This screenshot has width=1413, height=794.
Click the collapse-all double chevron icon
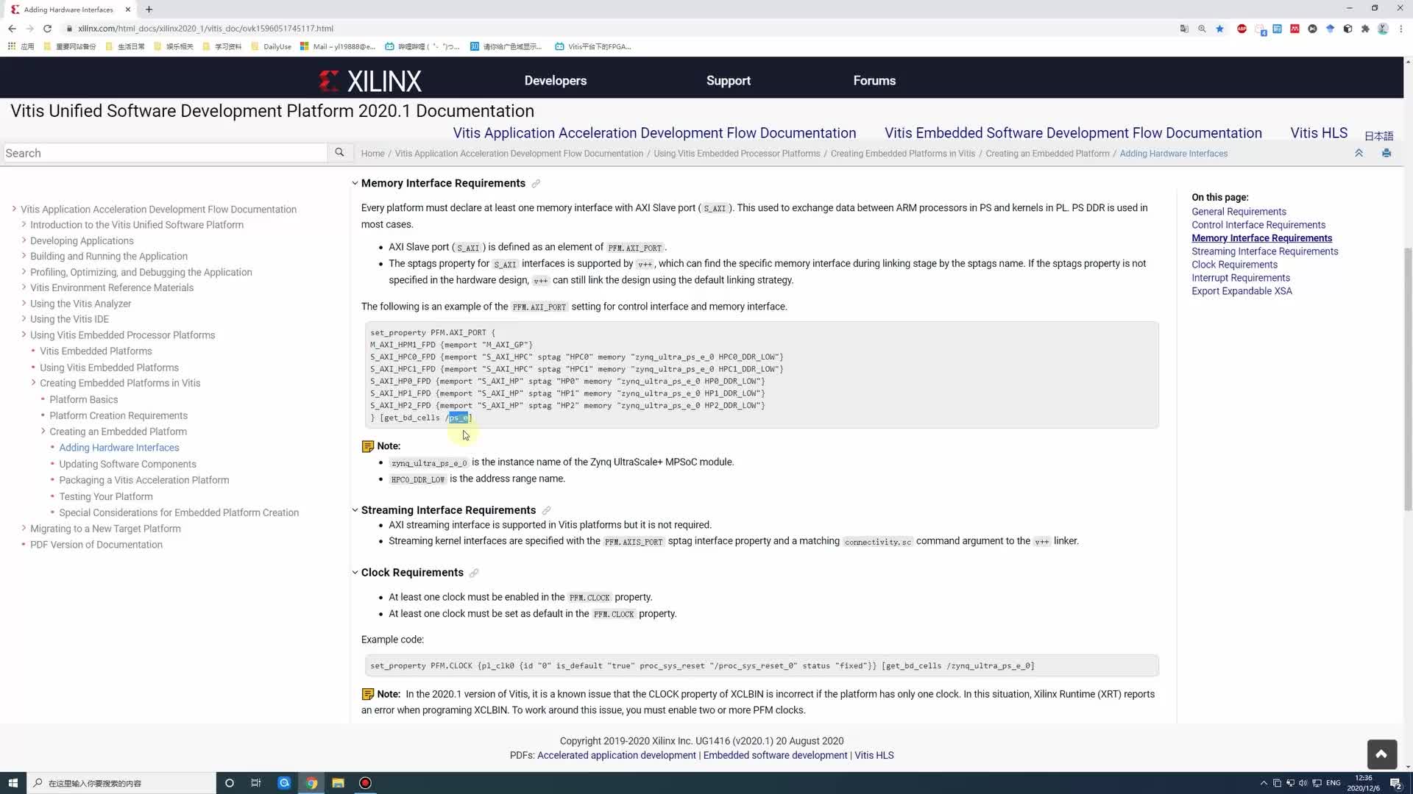click(x=1359, y=153)
